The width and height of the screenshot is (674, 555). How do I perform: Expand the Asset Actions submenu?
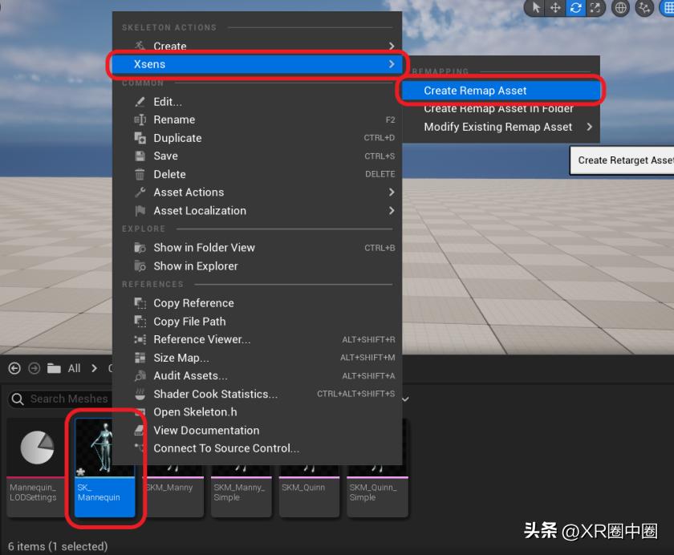click(258, 192)
